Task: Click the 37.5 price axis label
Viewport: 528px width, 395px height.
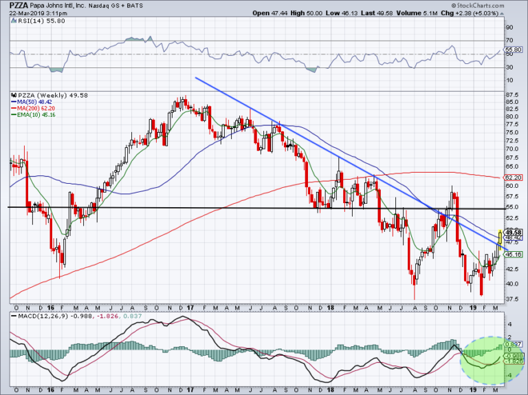Action: pyautogui.click(x=512, y=299)
